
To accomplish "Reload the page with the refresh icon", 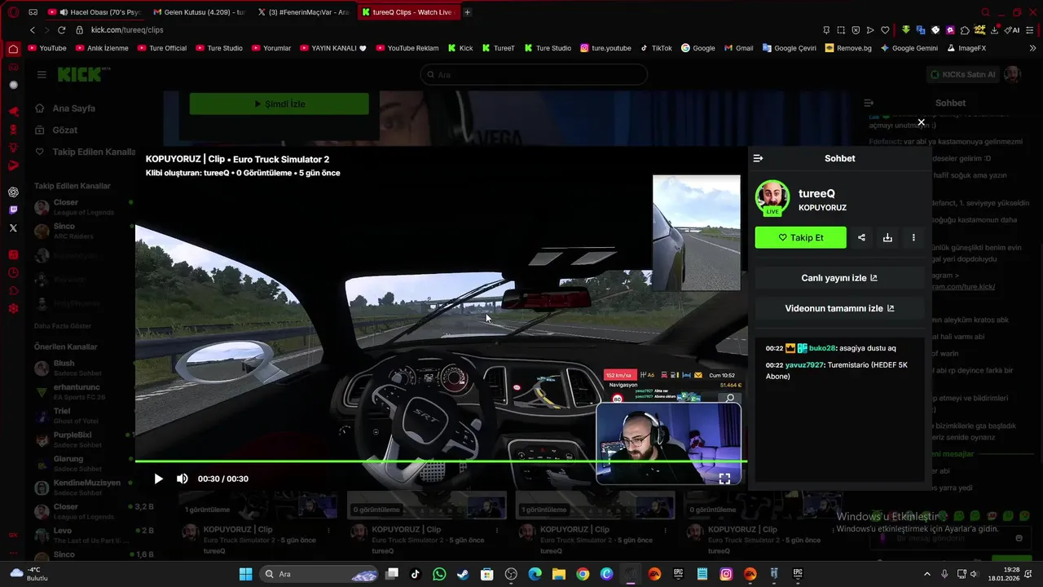I will (61, 30).
